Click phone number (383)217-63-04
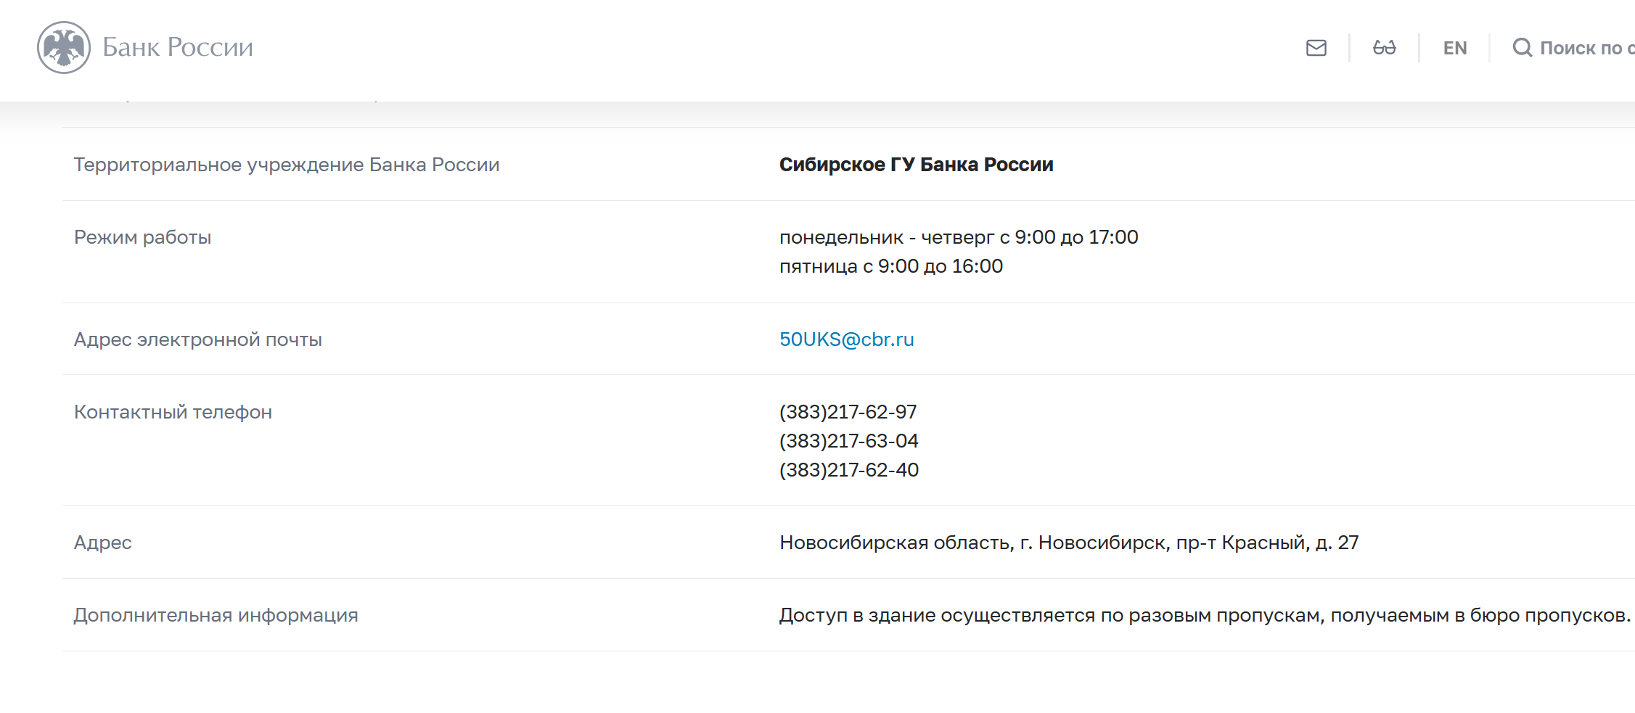 click(849, 441)
